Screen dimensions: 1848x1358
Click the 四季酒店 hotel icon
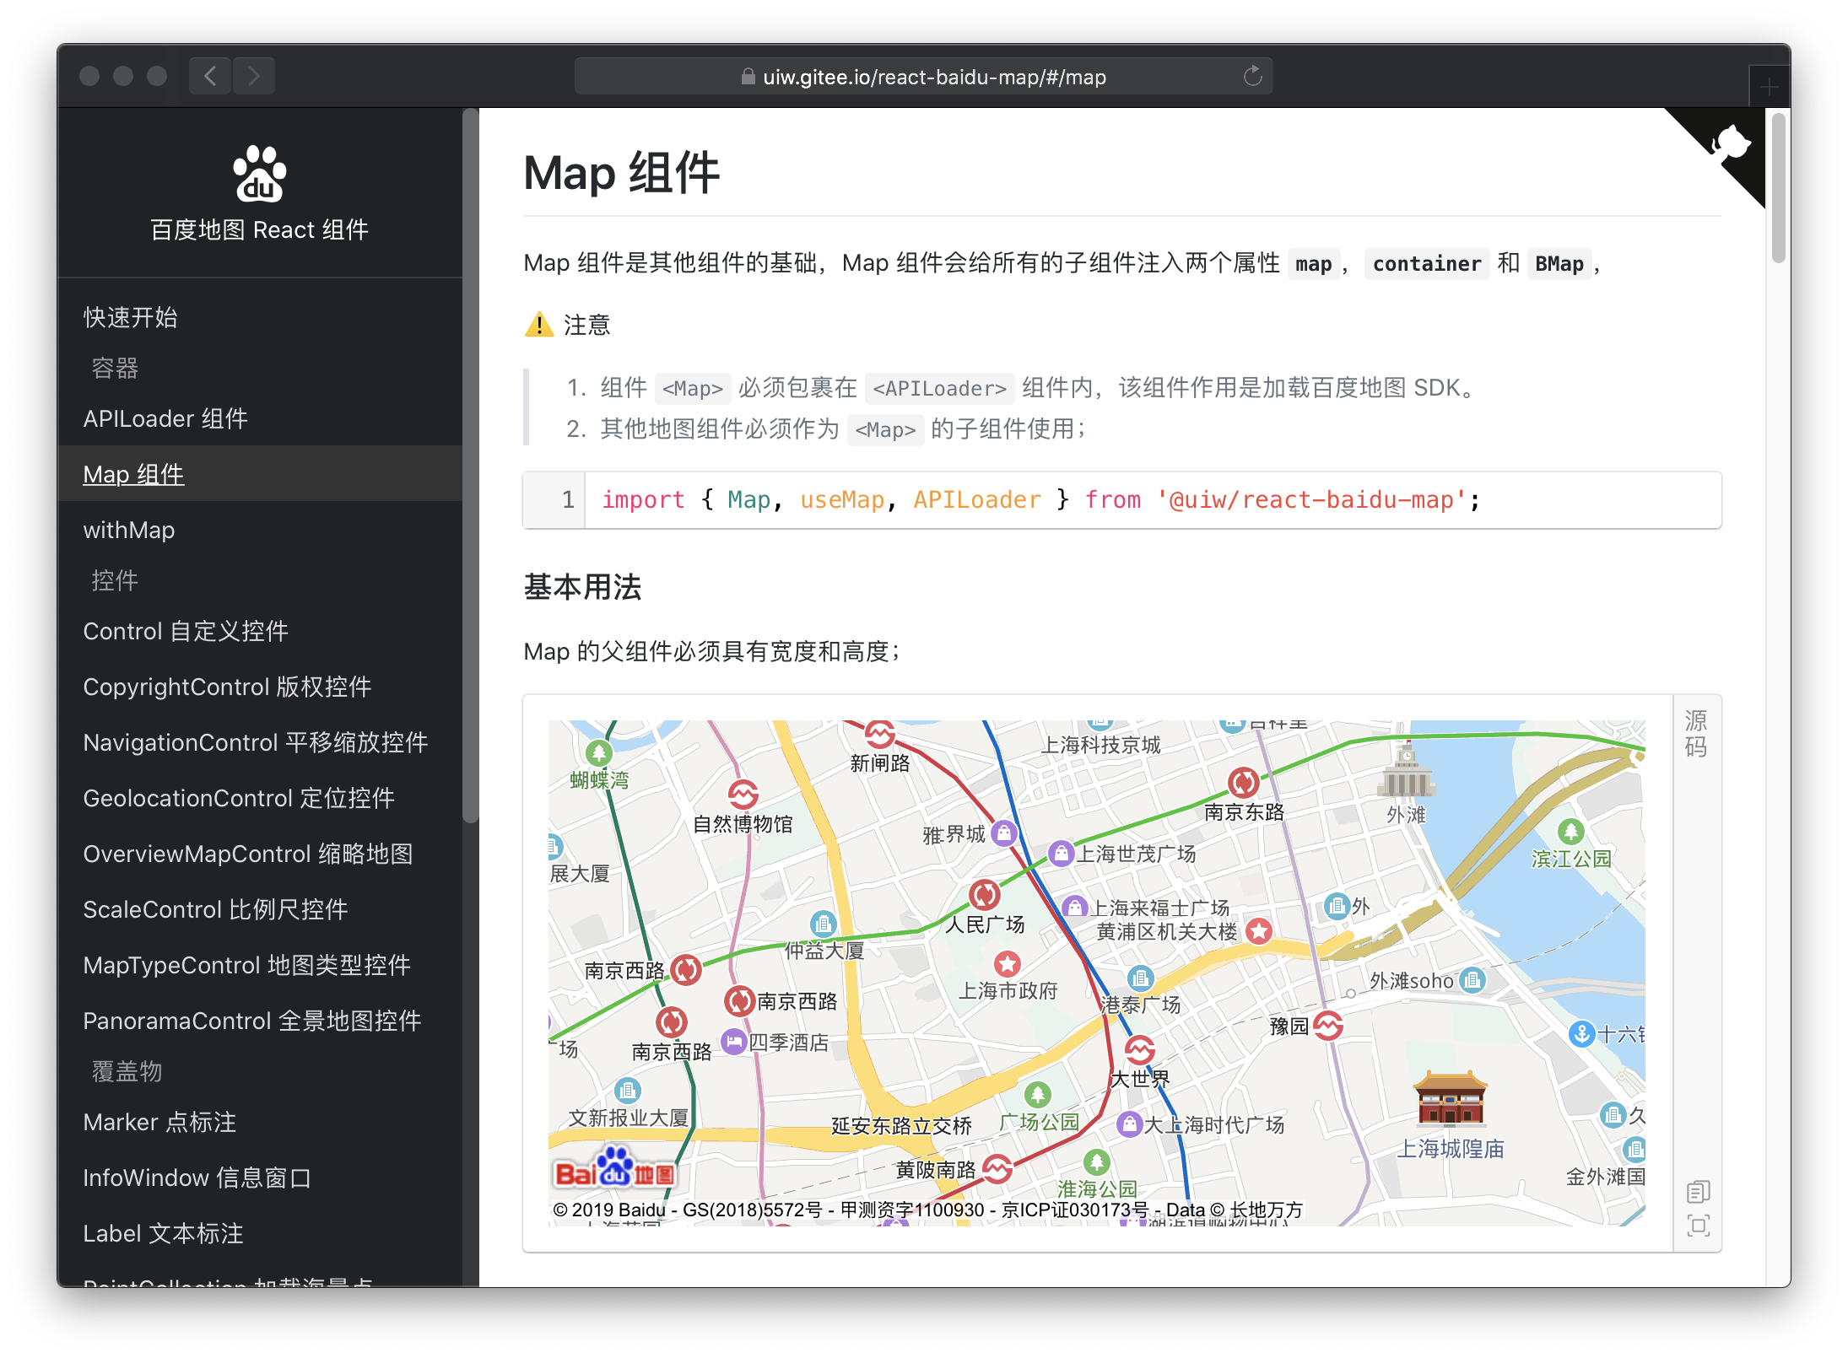(x=734, y=1043)
